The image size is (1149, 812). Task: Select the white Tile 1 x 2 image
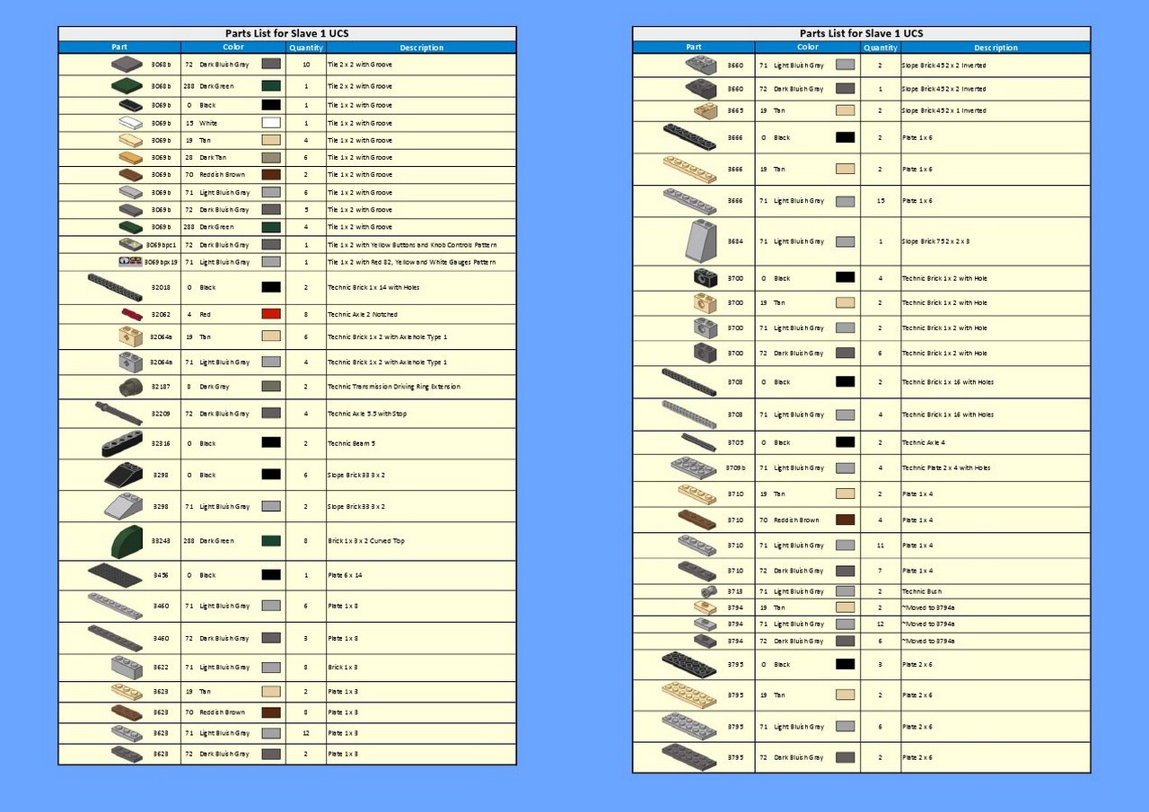(131, 123)
